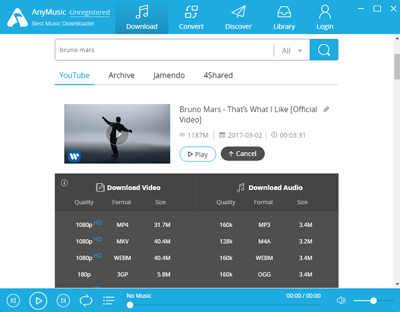The height and width of the screenshot is (312, 400).
Task: Open the Discover tab
Action: point(238,17)
